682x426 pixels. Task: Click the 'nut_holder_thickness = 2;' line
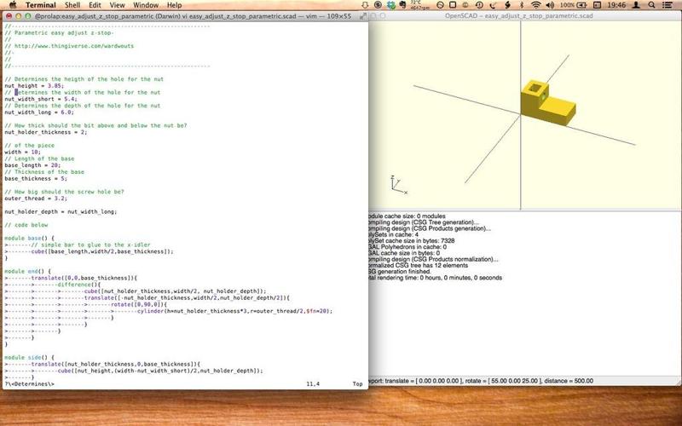[x=46, y=132]
